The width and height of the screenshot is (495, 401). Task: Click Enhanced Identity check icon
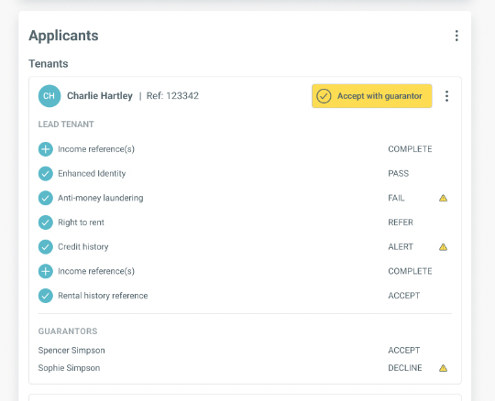pyautogui.click(x=46, y=174)
